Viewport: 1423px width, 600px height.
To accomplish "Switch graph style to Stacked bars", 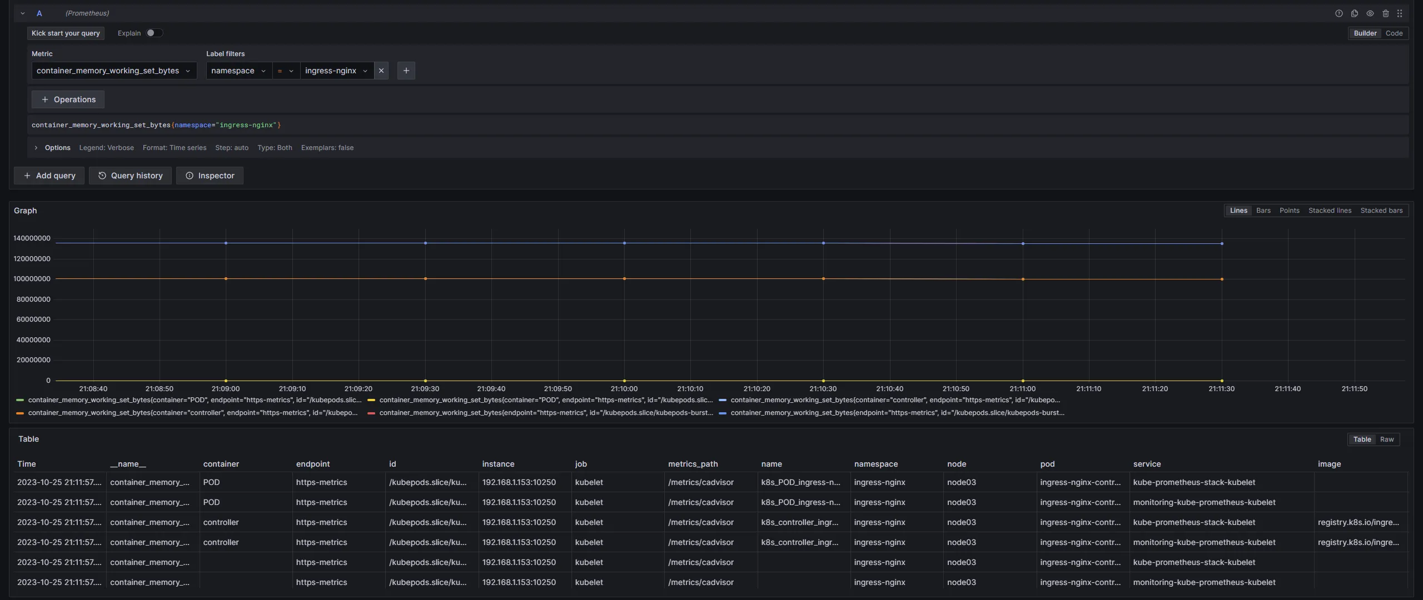I will (1381, 211).
